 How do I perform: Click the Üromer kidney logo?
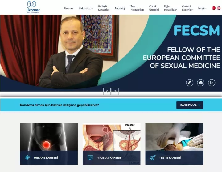[33, 7]
